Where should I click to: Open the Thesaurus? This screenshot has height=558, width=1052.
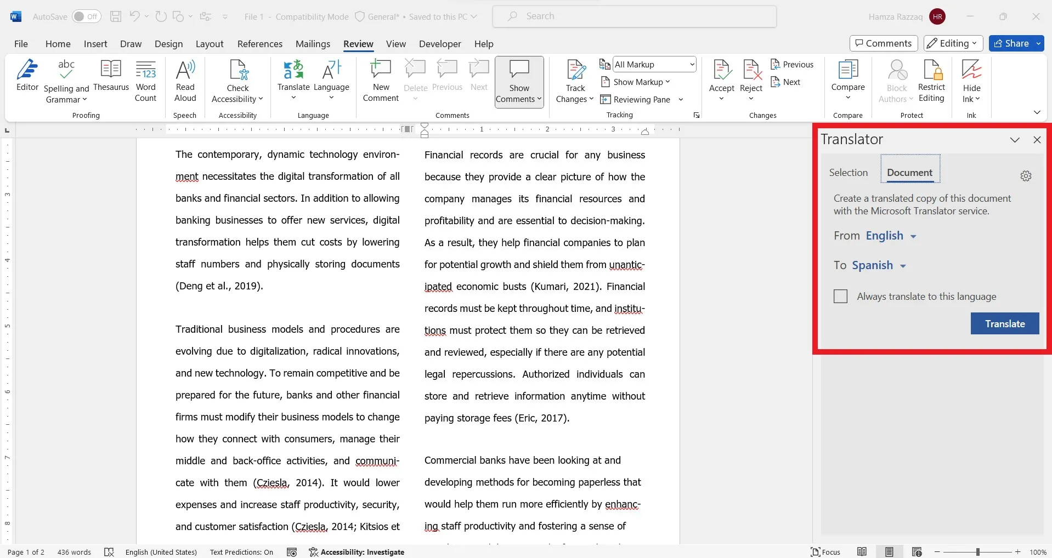pos(111,76)
